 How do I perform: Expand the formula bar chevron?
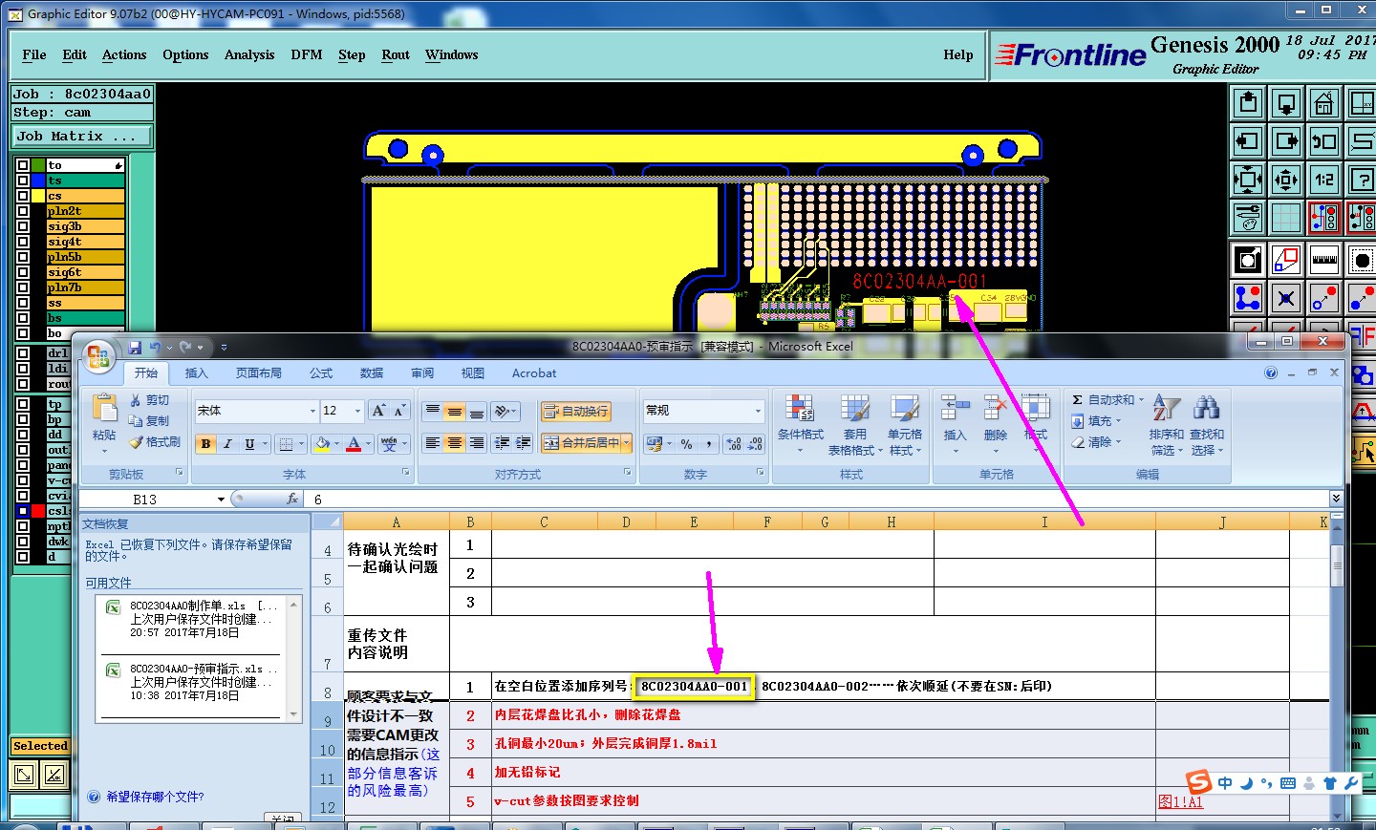[x=1336, y=499]
